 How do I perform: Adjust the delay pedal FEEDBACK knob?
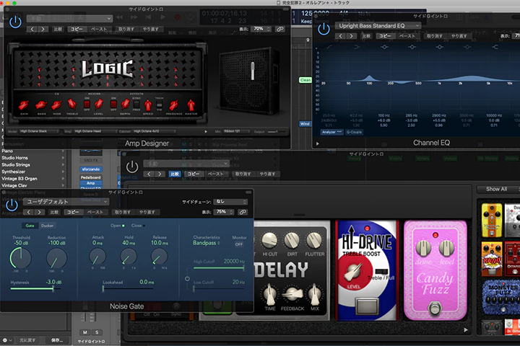[292, 294]
